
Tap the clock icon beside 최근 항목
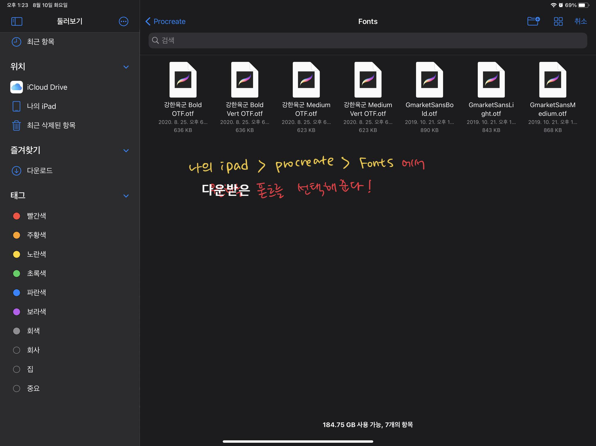coord(16,42)
